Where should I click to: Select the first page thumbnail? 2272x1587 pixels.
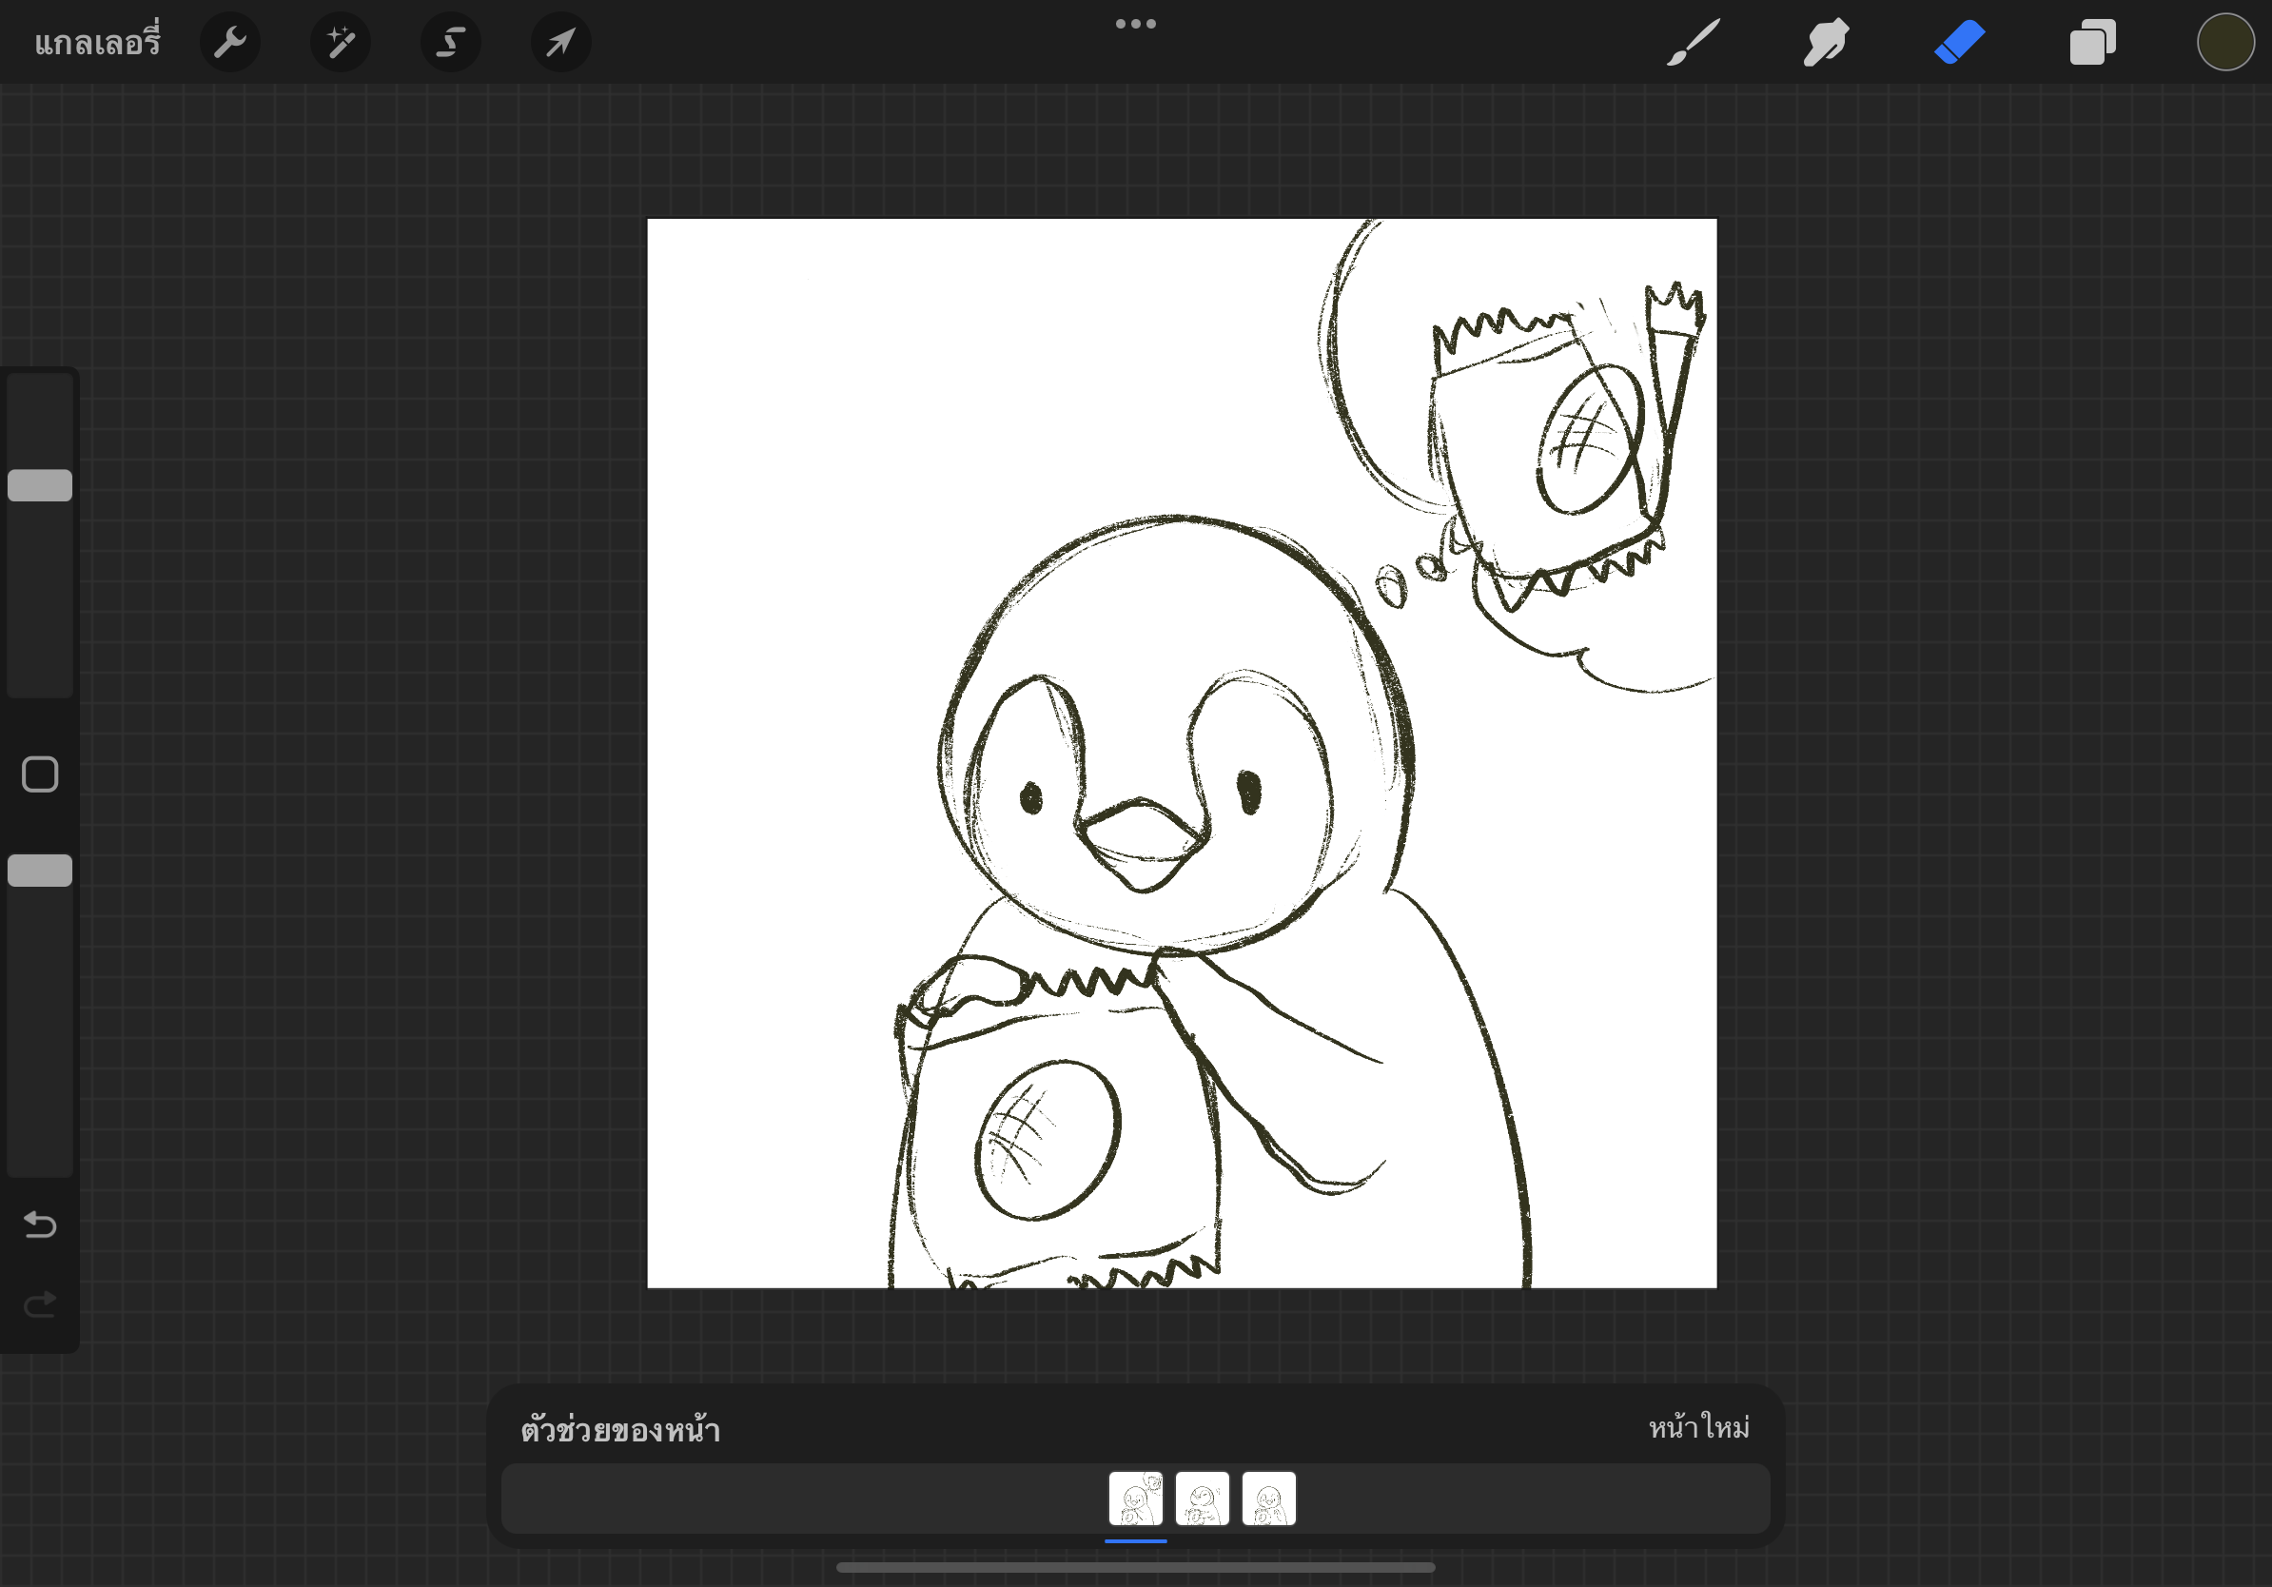1135,1498
